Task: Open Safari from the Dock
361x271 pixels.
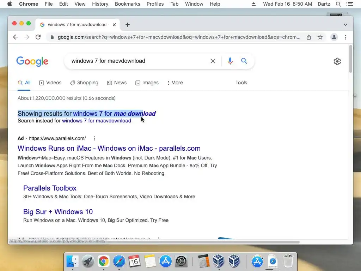Action: (119, 261)
